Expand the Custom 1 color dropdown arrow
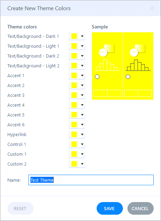Viewport: 161px width, 221px height. click(82, 154)
